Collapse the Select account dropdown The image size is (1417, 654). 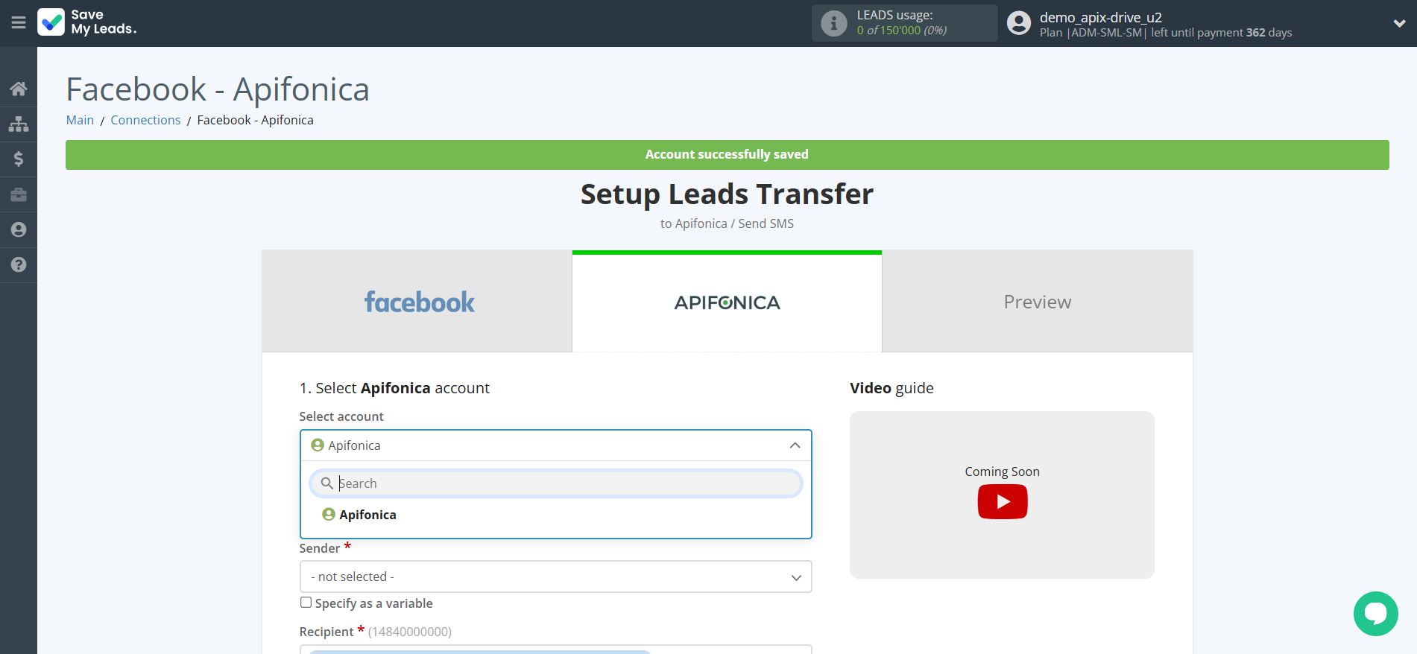(795, 445)
